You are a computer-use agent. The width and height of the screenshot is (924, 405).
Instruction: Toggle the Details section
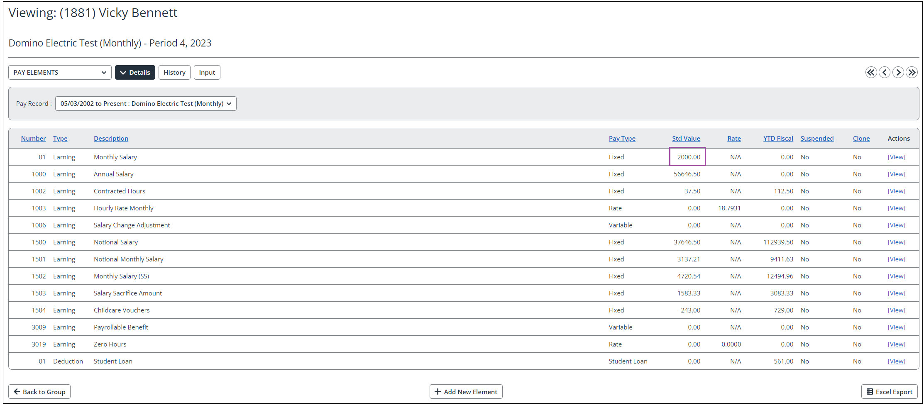[x=135, y=73]
